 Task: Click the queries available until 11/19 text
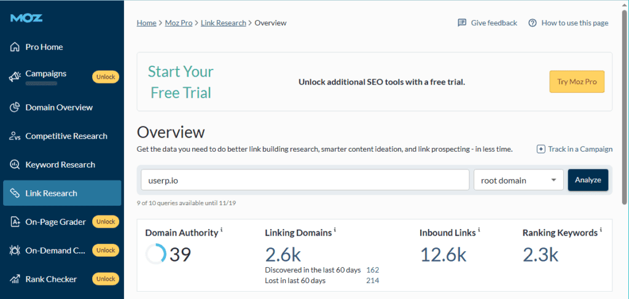(x=186, y=203)
